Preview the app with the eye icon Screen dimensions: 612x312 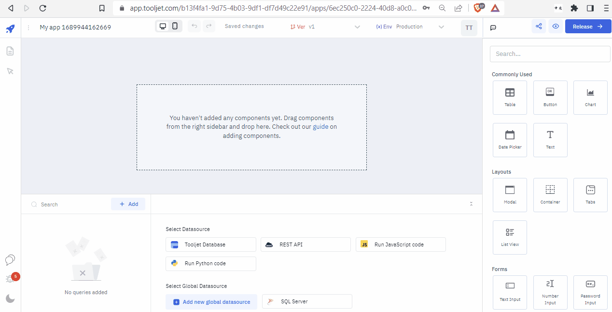[x=556, y=27]
